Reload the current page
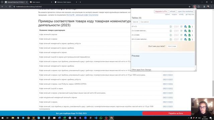 tap(10, 7)
